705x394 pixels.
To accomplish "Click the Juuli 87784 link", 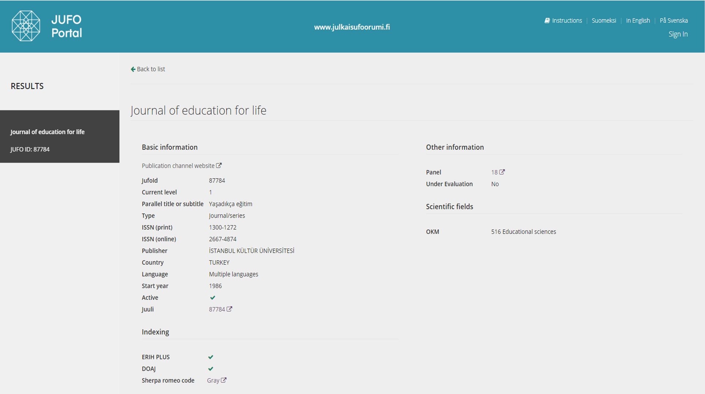I will click(217, 309).
